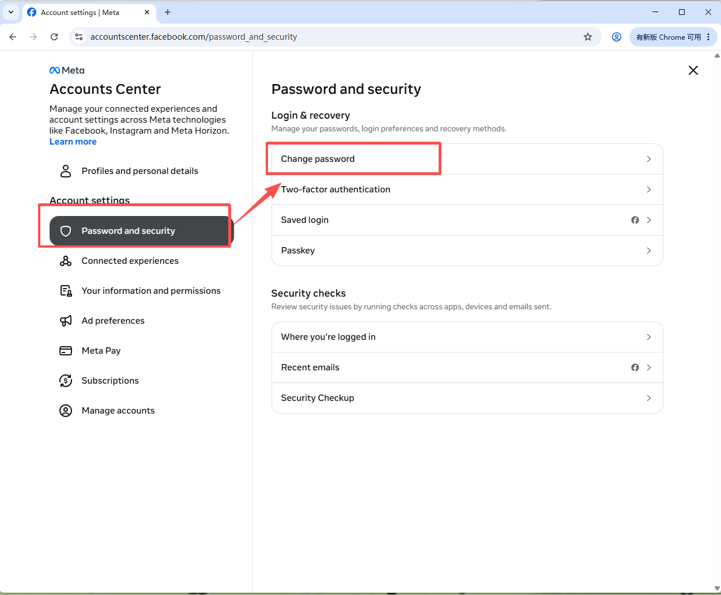
Task: Click the Meta Pay card icon
Action: click(66, 351)
